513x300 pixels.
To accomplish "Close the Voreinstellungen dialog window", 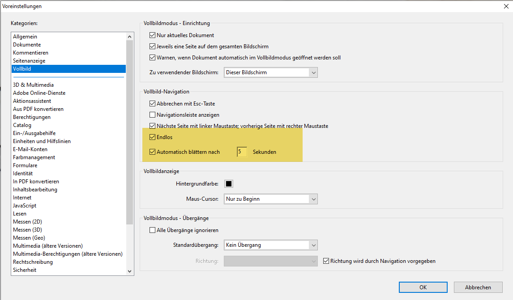I will tap(505, 6).
